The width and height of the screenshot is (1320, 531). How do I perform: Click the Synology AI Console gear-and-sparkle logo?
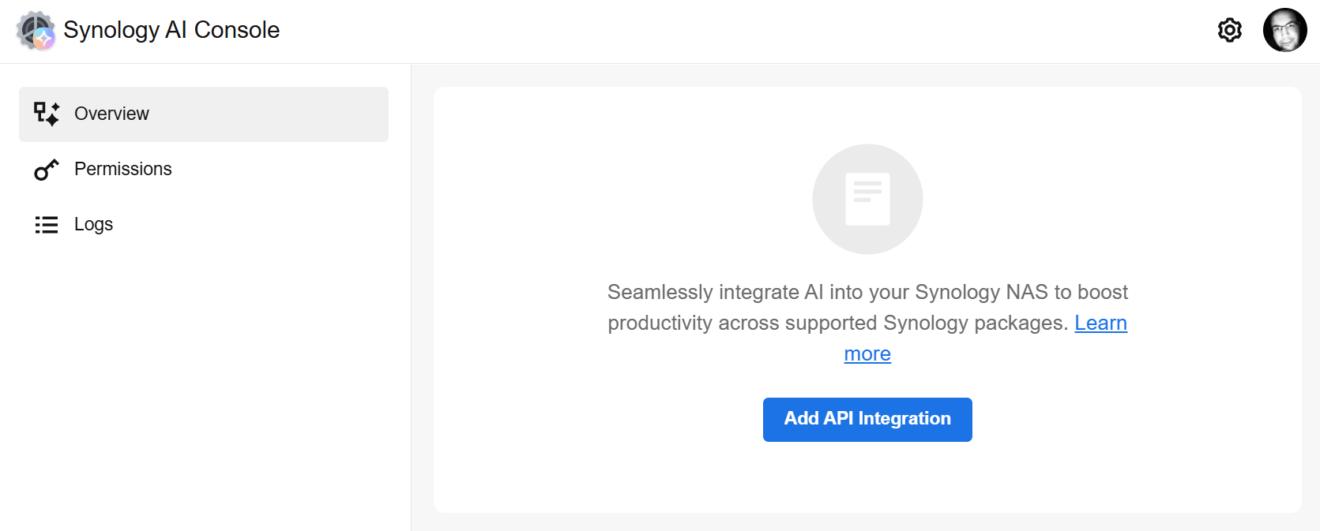pyautogui.click(x=34, y=30)
